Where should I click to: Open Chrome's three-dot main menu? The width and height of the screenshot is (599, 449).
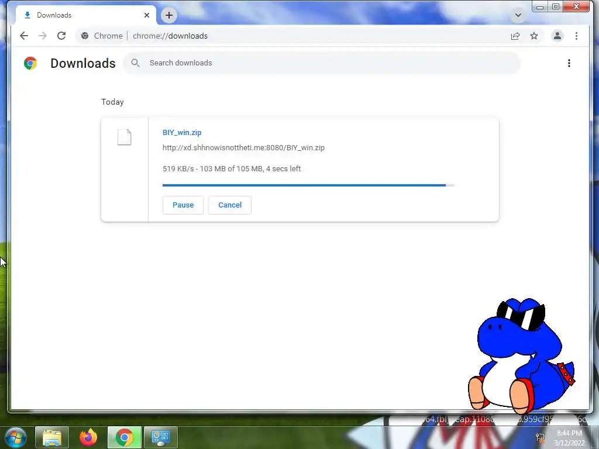click(x=576, y=36)
